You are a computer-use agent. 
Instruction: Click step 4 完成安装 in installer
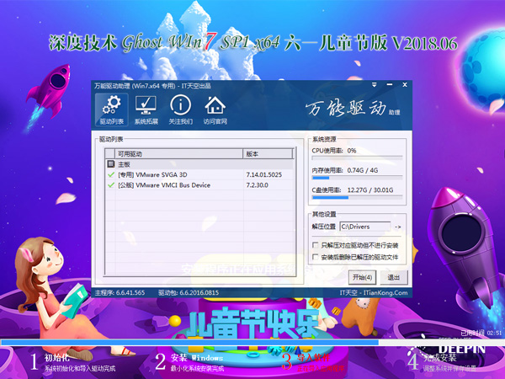click(x=443, y=362)
